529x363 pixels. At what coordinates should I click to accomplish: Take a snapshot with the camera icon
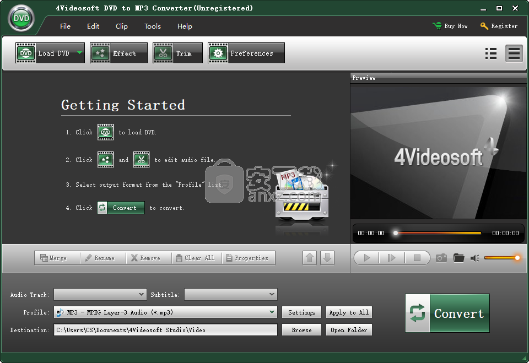coord(441,258)
